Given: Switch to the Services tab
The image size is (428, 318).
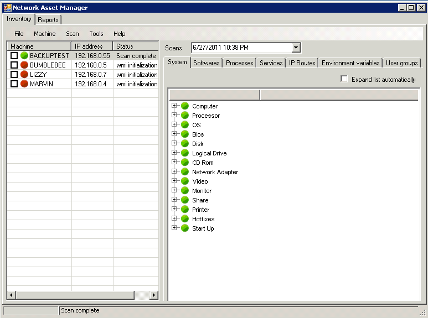Looking at the screenshot, I should tap(271, 63).
